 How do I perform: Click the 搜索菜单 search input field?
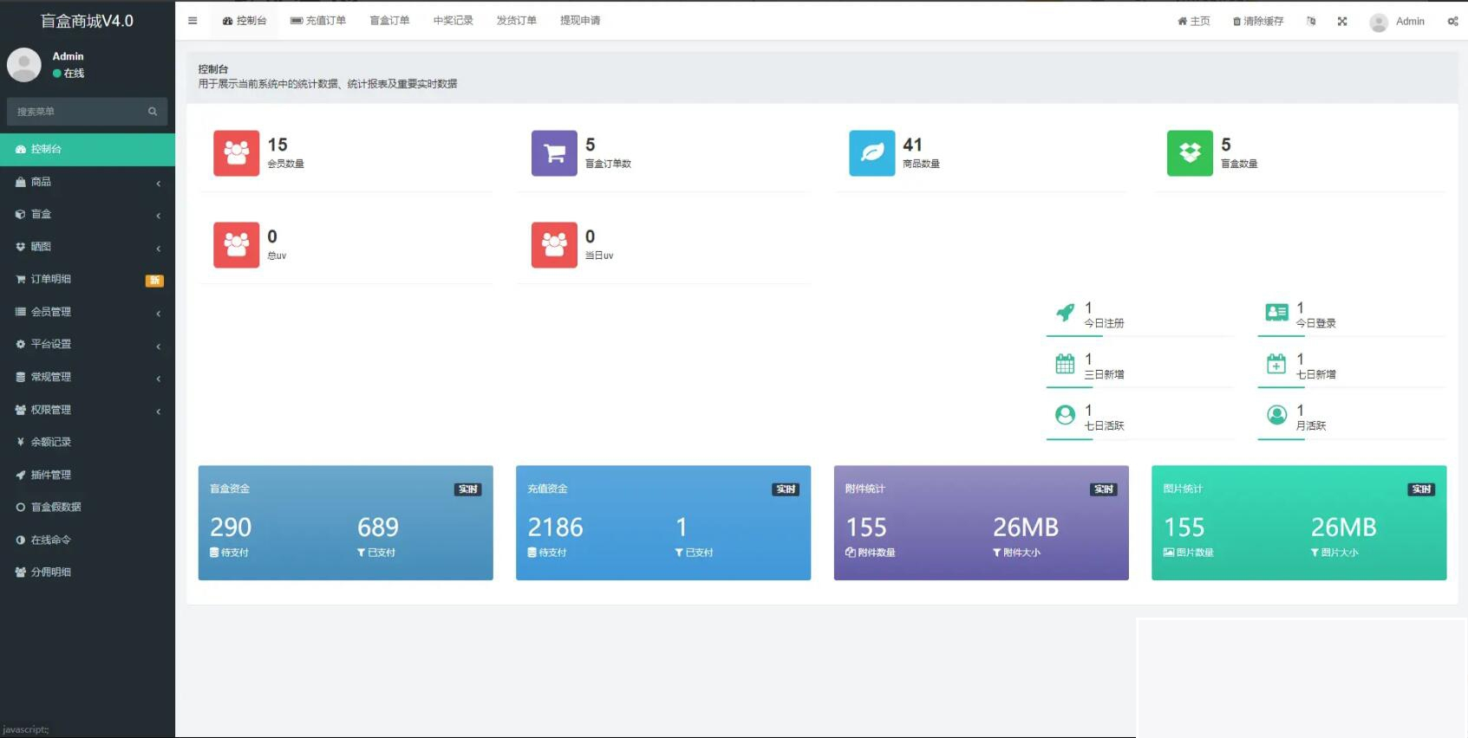click(78, 112)
